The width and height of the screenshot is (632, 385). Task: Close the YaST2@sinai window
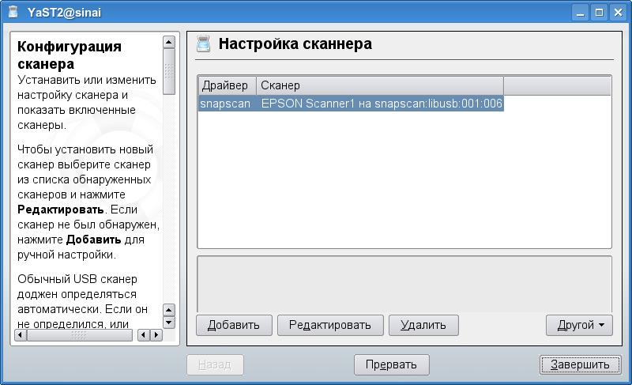click(x=618, y=13)
